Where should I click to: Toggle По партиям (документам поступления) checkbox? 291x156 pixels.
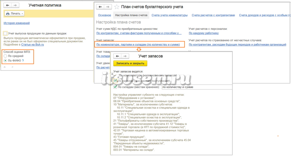point(115,81)
